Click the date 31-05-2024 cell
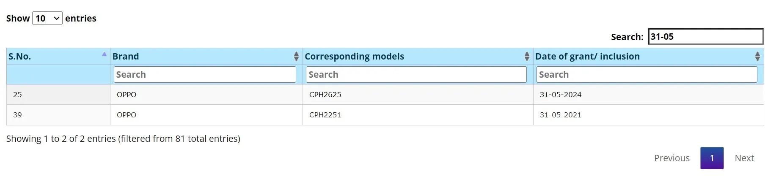Viewport: 776px width, 179px height. (649, 95)
